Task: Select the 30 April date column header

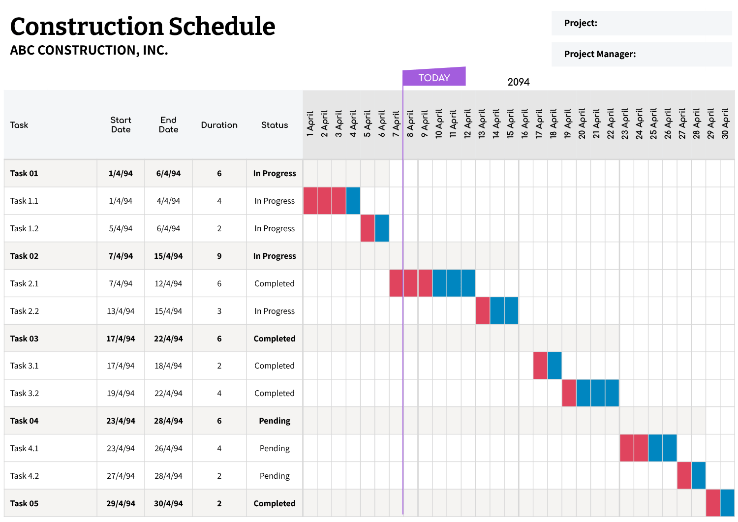Action: (x=725, y=124)
